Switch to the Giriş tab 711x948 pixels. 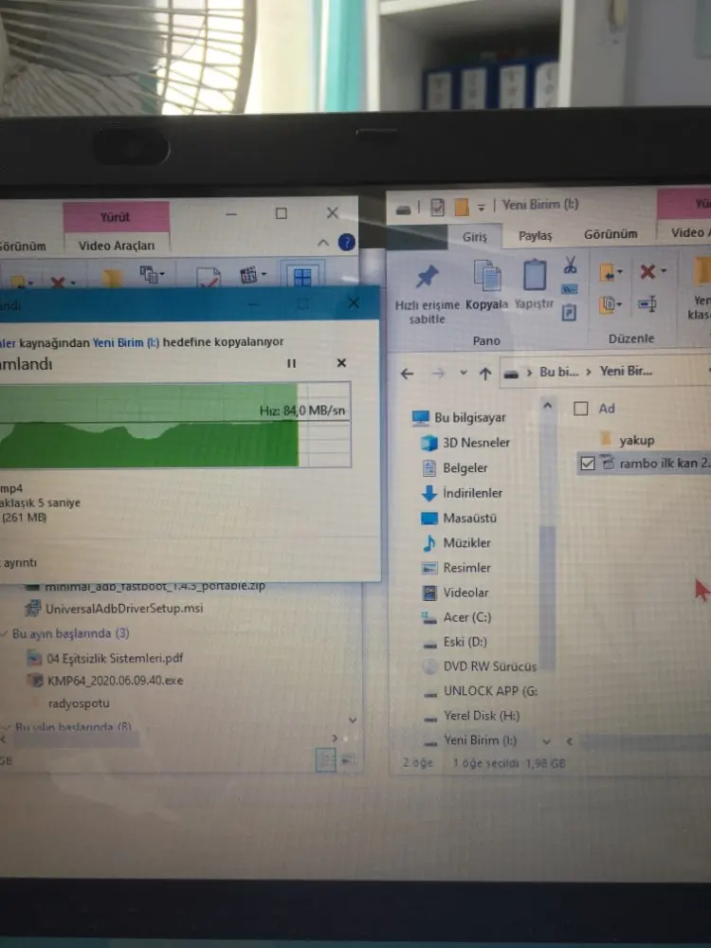[x=475, y=236]
